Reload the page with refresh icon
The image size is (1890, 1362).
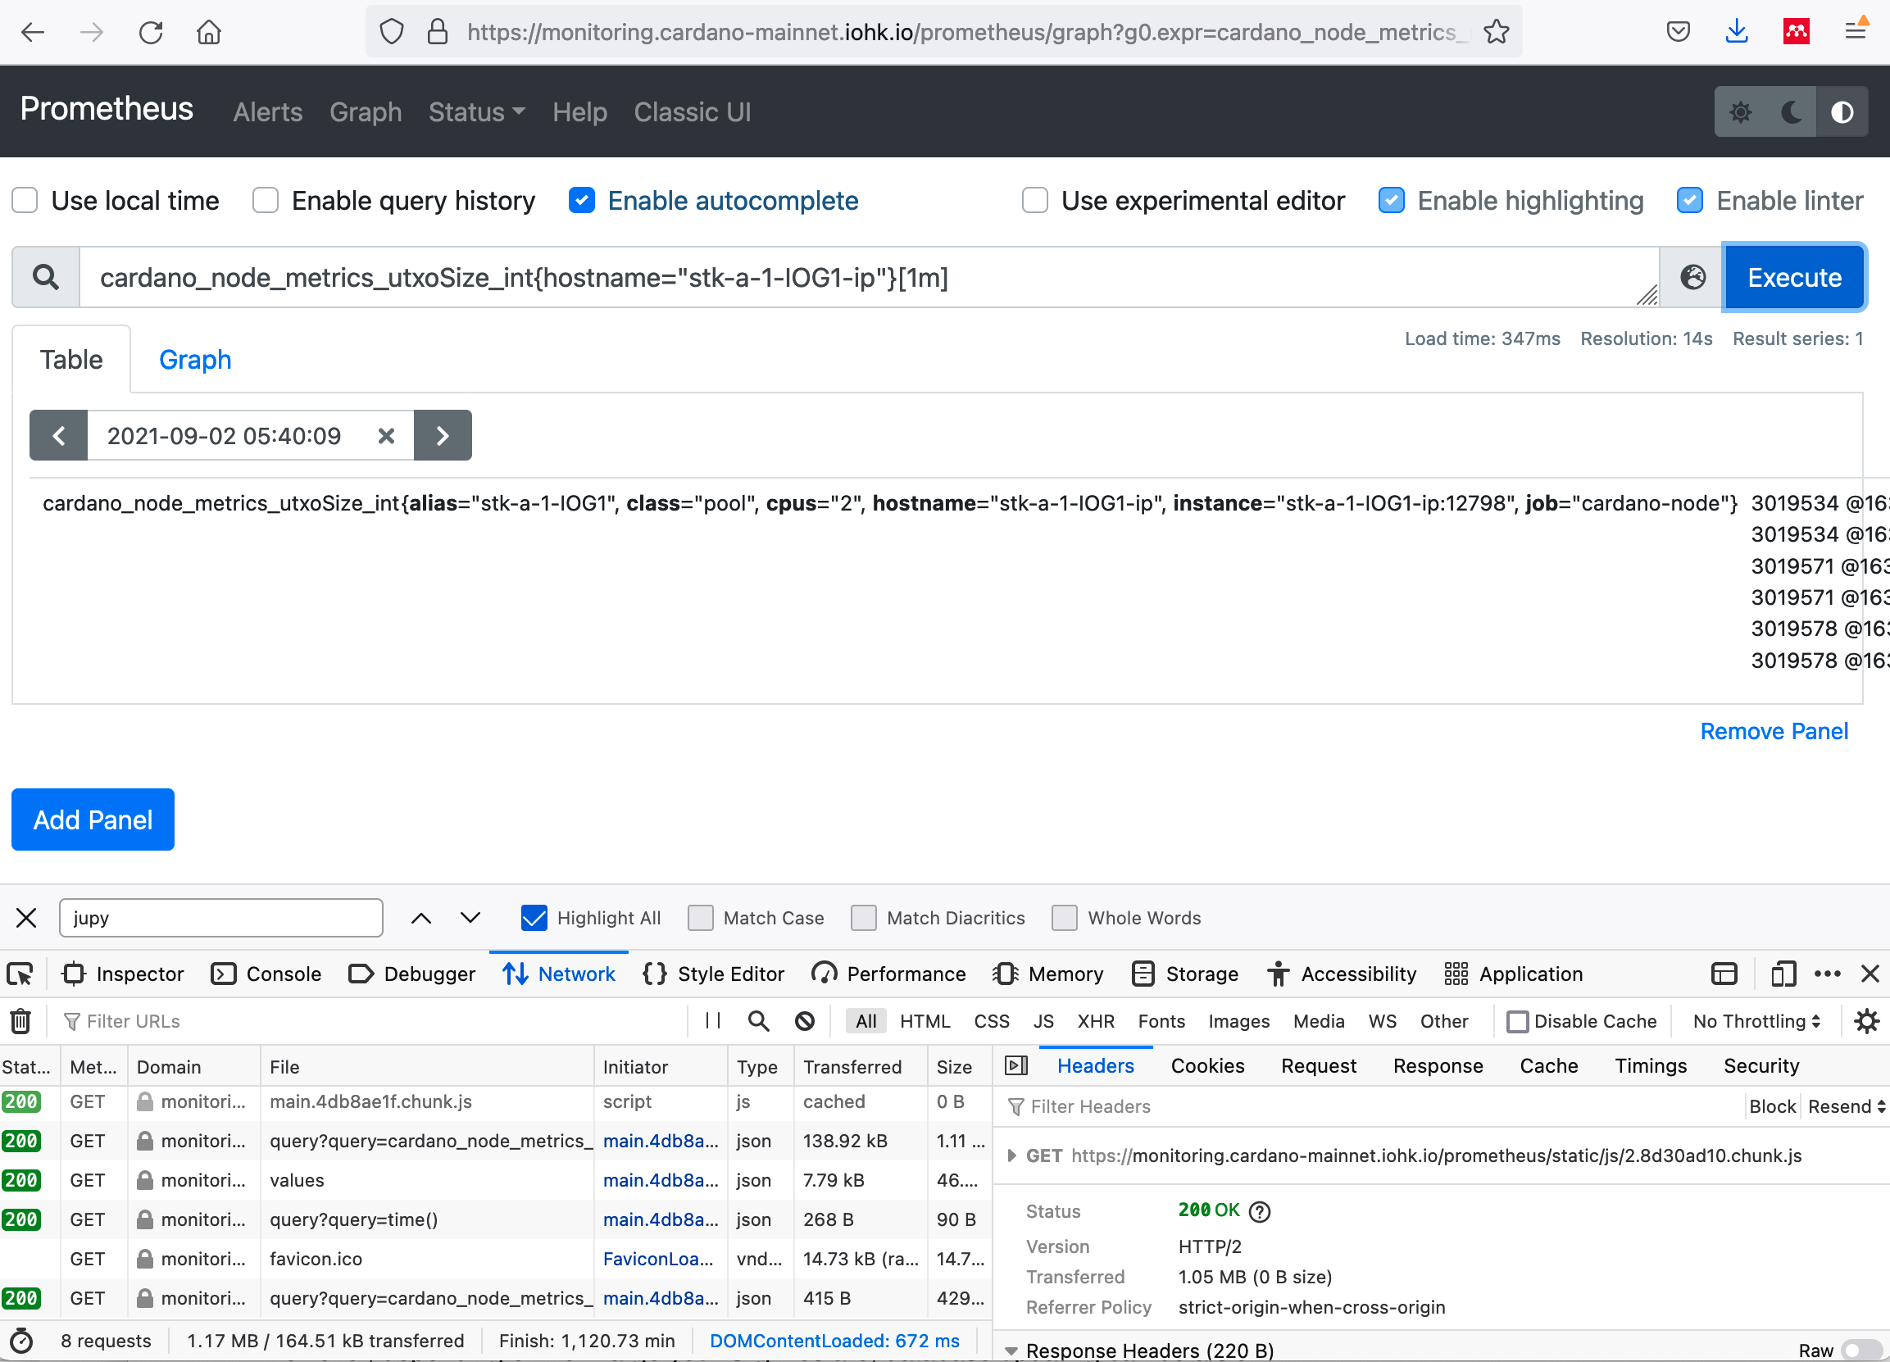151,33
